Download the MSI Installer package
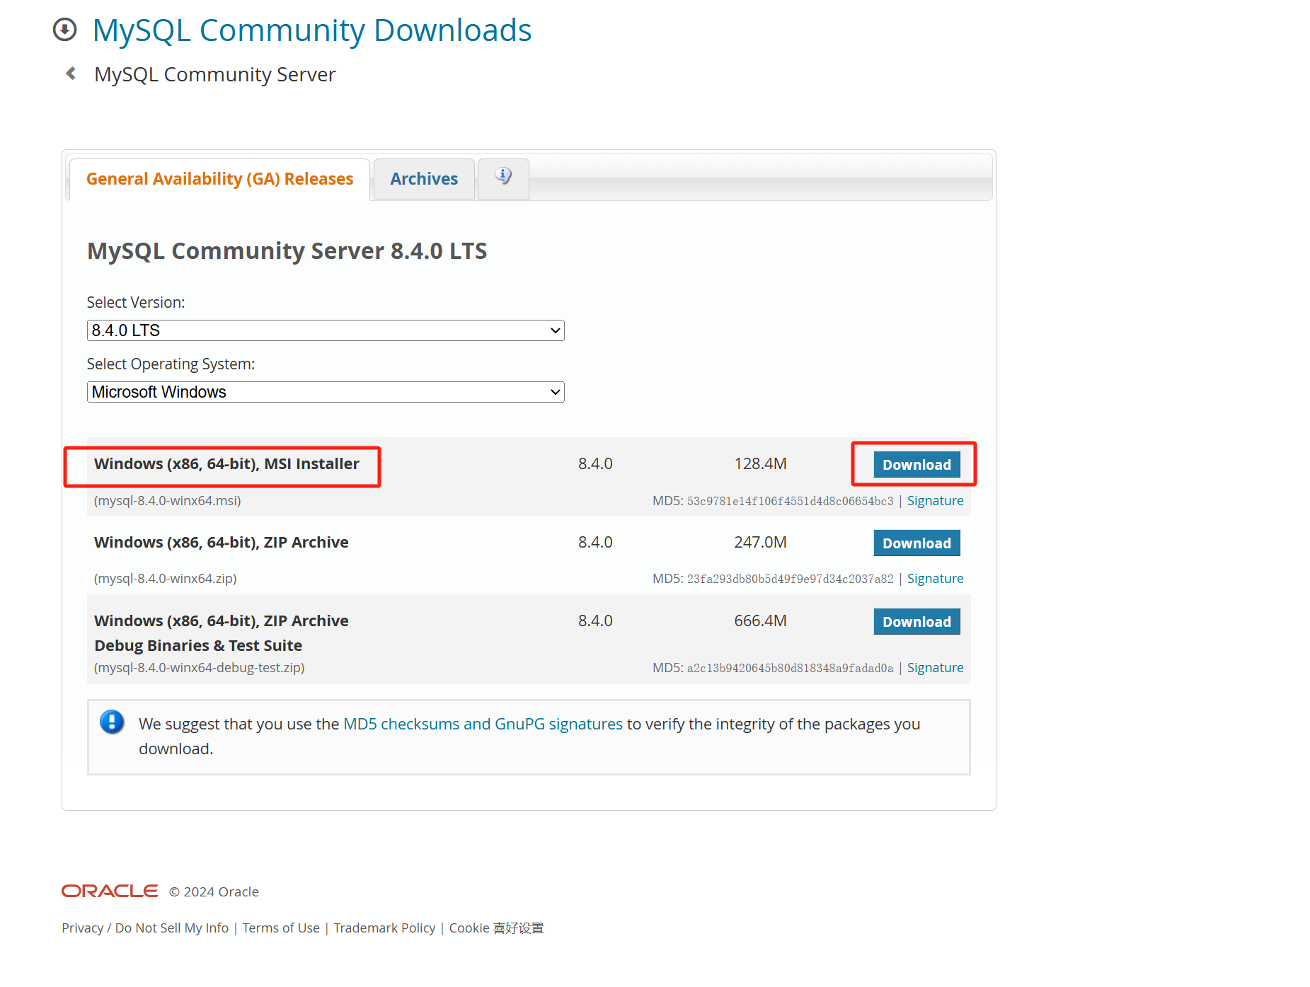Screen dimensions: 1310x987 point(917,465)
